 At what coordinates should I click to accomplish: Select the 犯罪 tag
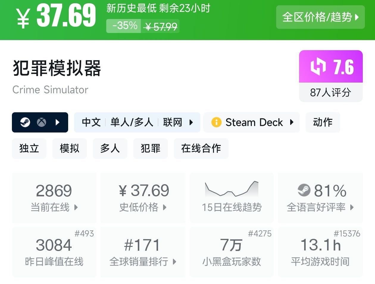tap(151, 148)
